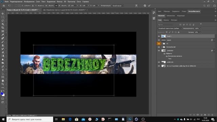Toggle visibility of the CC group
Screen dimensions: 217x122
[159, 44]
